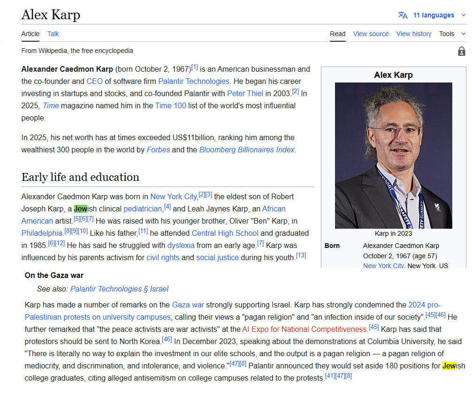Click the 'Alex Karp' infobox title
Image resolution: width=472 pixels, height=397 pixels.
pyautogui.click(x=394, y=75)
